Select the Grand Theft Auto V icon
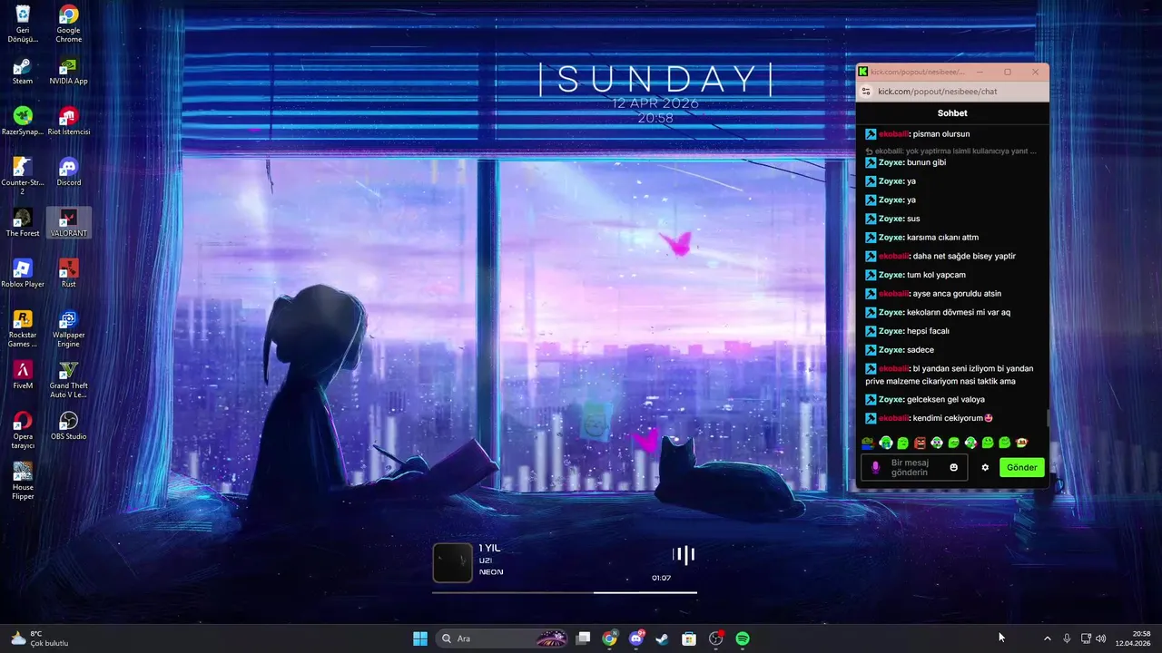This screenshot has width=1162, height=653. coord(68,379)
